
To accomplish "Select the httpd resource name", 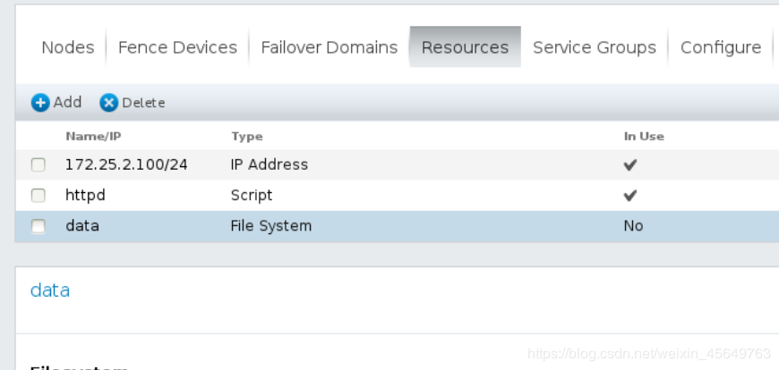I will click(x=85, y=196).
